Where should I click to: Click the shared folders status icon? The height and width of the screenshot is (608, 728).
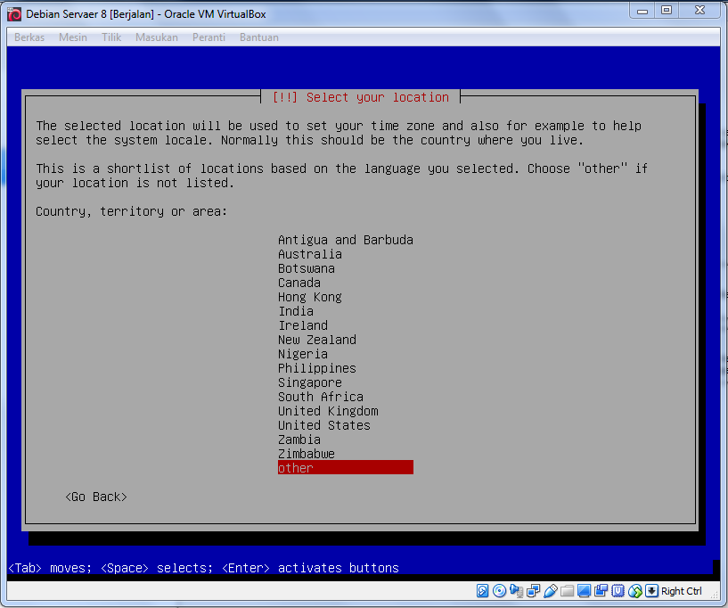[567, 591]
